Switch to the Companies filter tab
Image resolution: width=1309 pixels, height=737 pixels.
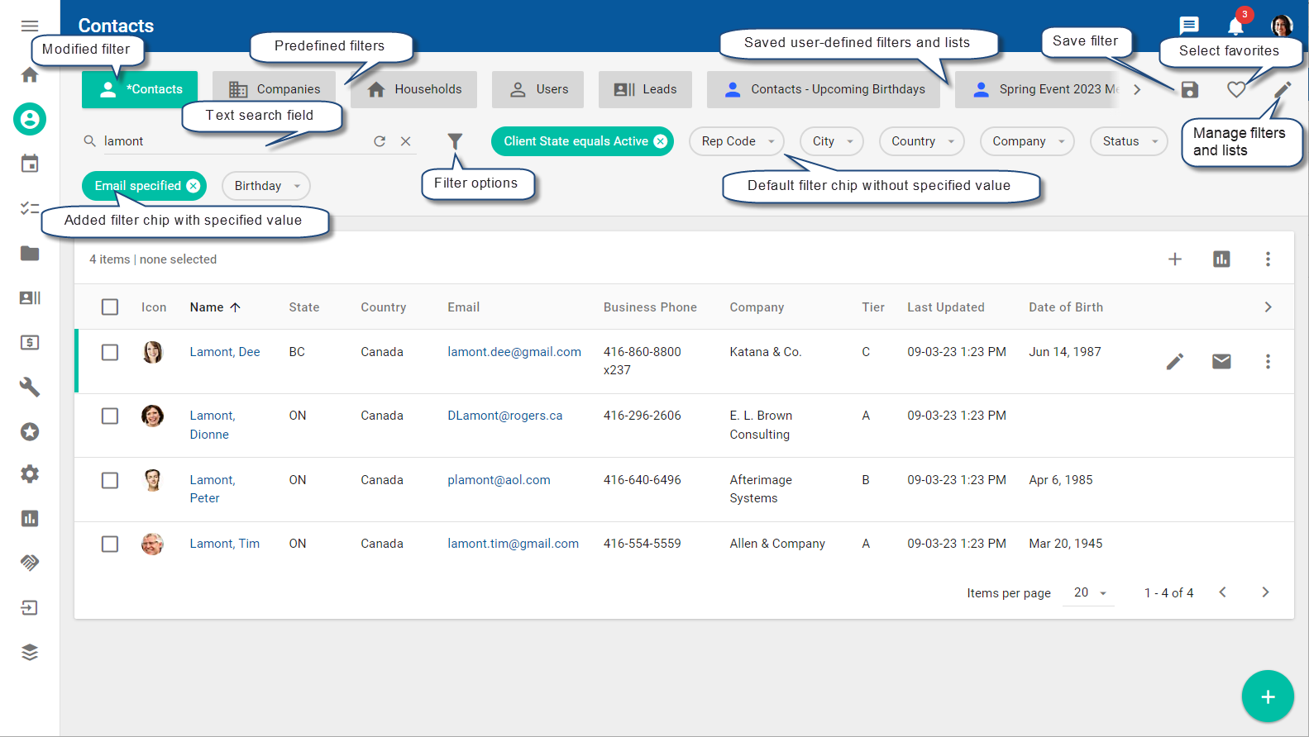274,89
